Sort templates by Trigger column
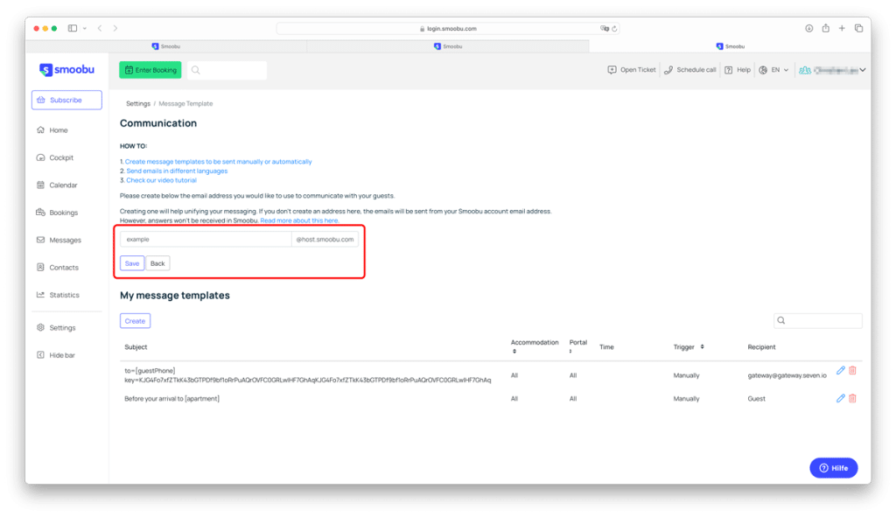Image resolution: width=896 pixels, height=517 pixels. coord(702,347)
